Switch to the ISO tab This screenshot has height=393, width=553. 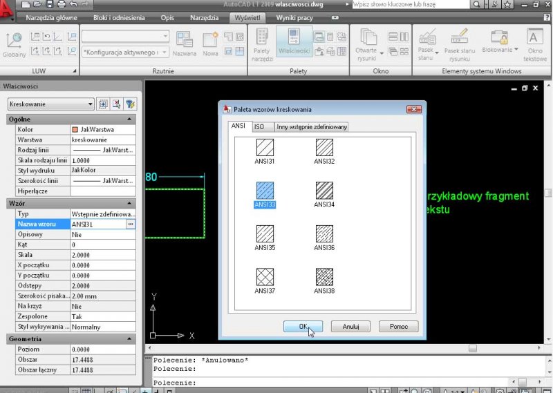(x=259, y=126)
